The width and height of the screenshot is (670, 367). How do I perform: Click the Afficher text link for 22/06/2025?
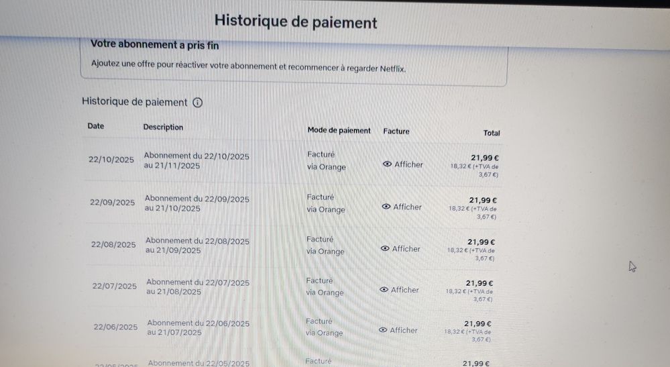404,330
